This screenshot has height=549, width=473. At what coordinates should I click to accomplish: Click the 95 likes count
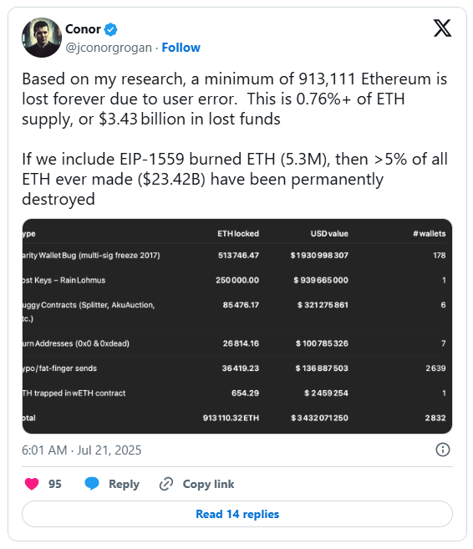tap(55, 484)
